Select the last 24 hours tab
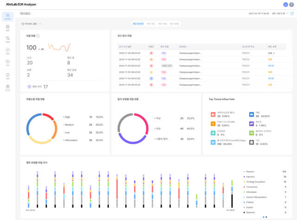Screen dimensions: 297x220 click(x=138, y=24)
